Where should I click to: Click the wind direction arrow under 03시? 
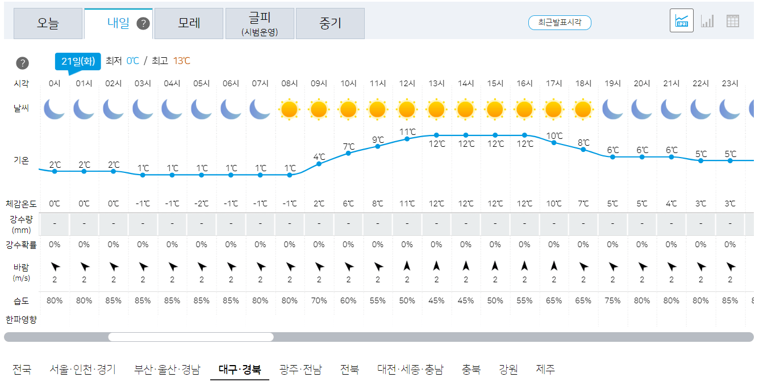point(143,268)
